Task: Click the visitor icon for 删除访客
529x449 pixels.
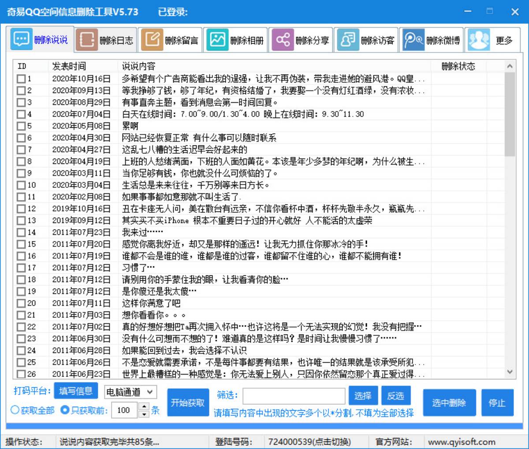Action: pyautogui.click(x=347, y=40)
